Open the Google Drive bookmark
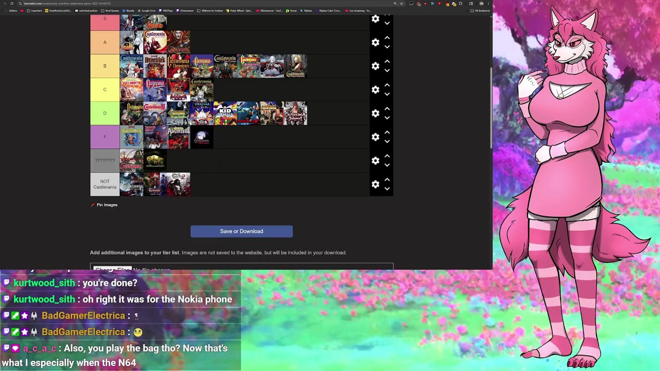The width and height of the screenshot is (660, 371). point(146,10)
